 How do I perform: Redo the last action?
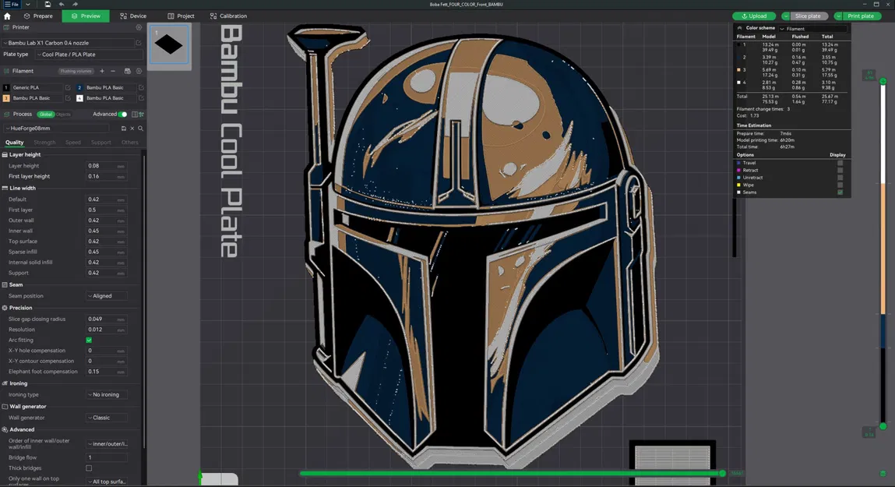point(75,5)
